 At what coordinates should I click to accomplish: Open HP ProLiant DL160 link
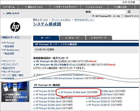(x=46, y=91)
